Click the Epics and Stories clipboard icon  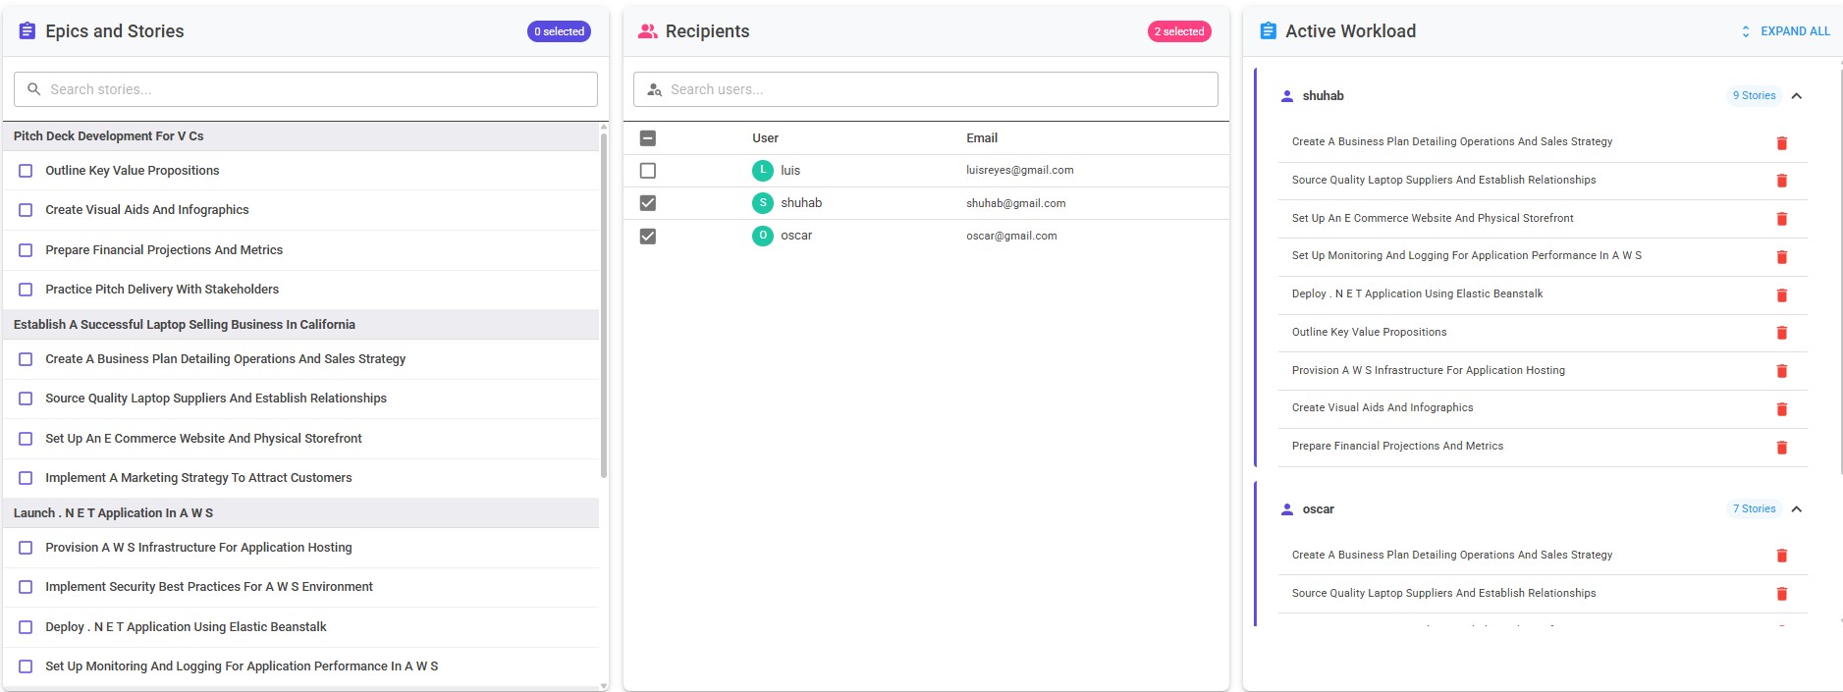click(27, 31)
